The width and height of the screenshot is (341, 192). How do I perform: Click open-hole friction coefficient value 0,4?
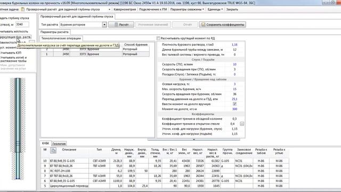coord(232,124)
